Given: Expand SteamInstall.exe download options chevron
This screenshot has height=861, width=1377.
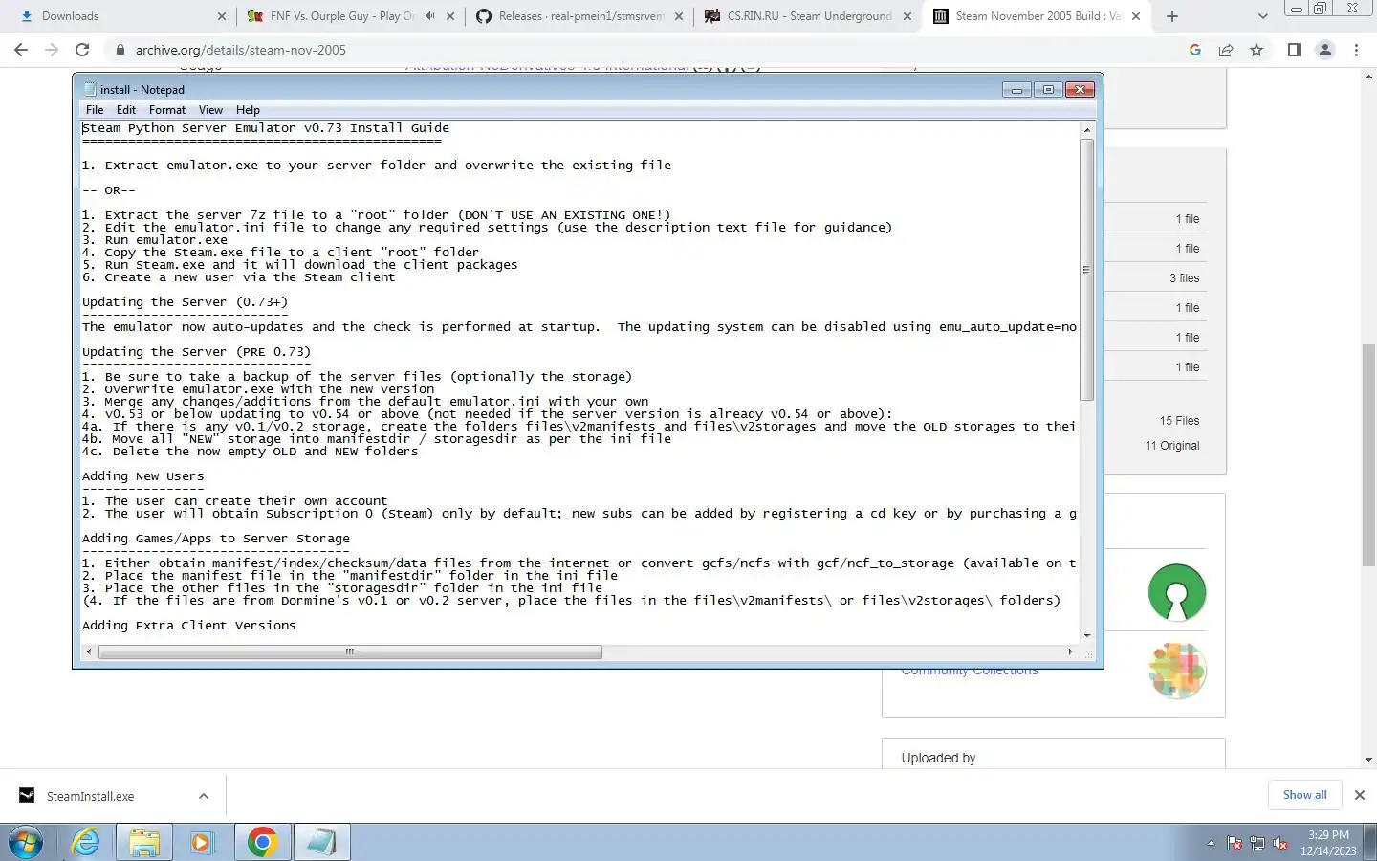Looking at the screenshot, I should pos(204,796).
